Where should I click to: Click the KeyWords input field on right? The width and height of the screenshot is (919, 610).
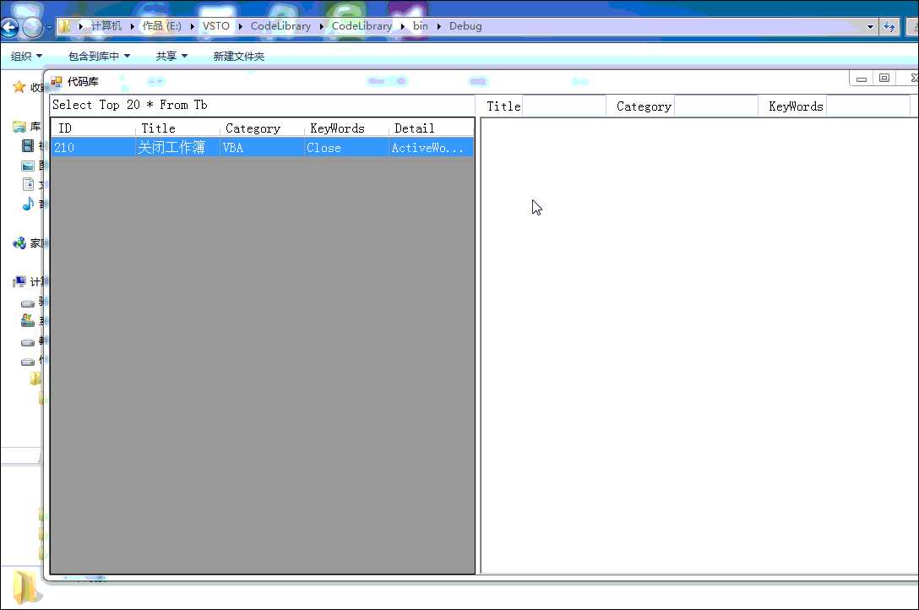coord(868,106)
